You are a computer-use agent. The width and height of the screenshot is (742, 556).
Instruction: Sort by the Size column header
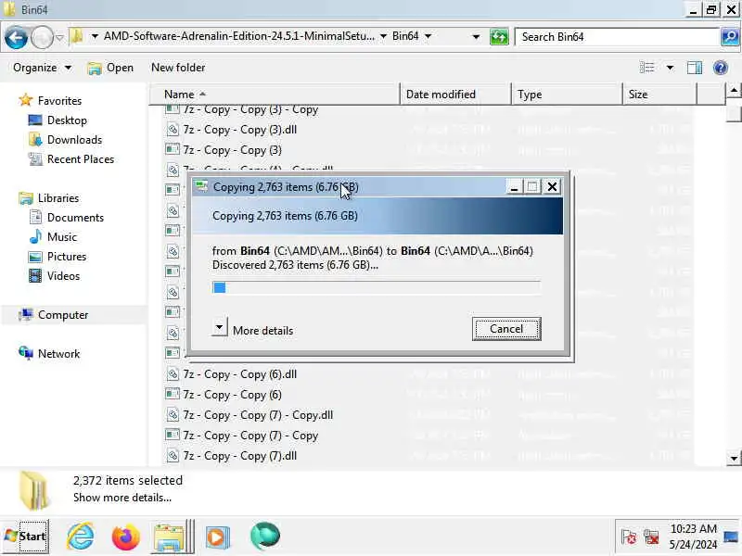[x=659, y=95]
